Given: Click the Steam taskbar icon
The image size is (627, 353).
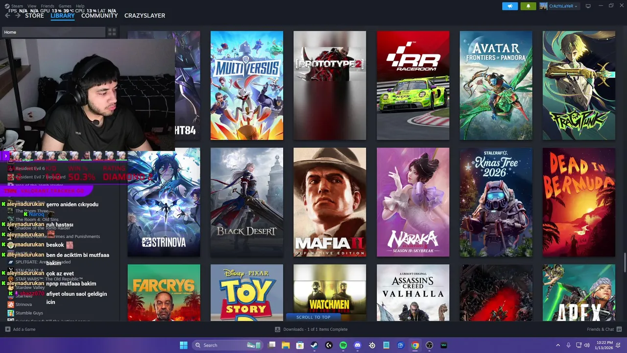Looking at the screenshot, I should (314, 345).
